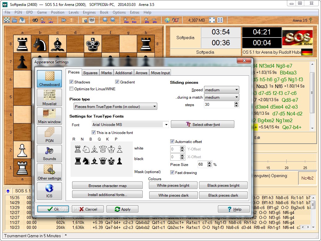The height and width of the screenshot is (241, 321).
Task: Click the zoom out magnifier icon
Action: click(x=113, y=20)
